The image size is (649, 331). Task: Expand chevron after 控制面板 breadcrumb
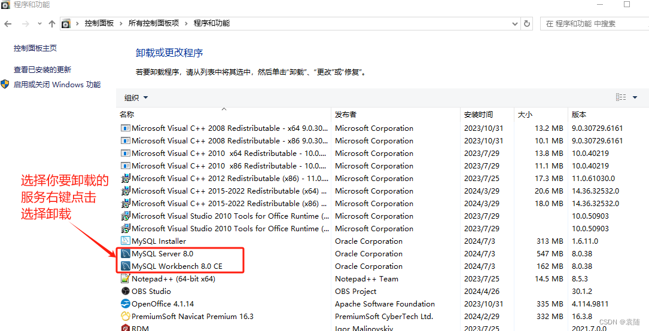tap(121, 23)
